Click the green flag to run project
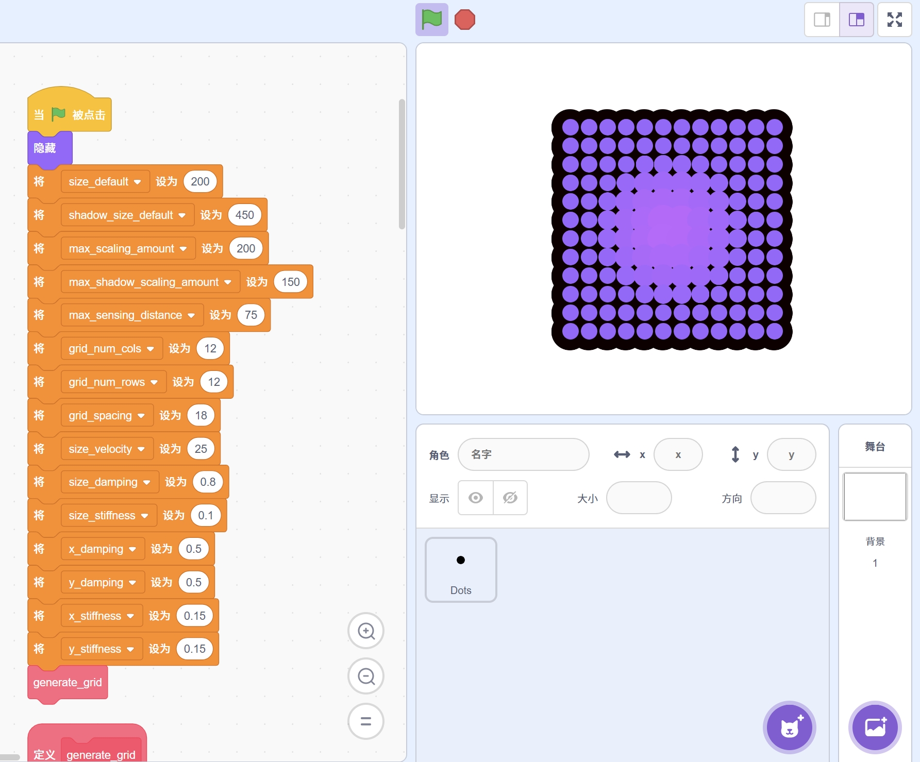 [431, 20]
